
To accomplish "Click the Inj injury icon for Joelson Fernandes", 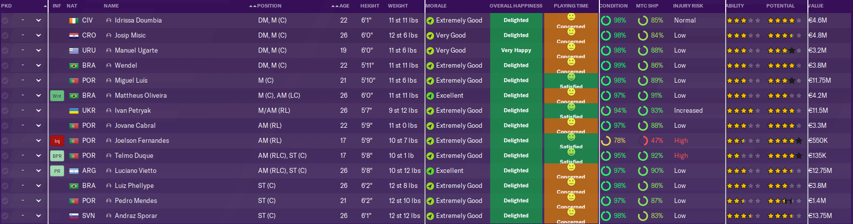I will 57,141.
